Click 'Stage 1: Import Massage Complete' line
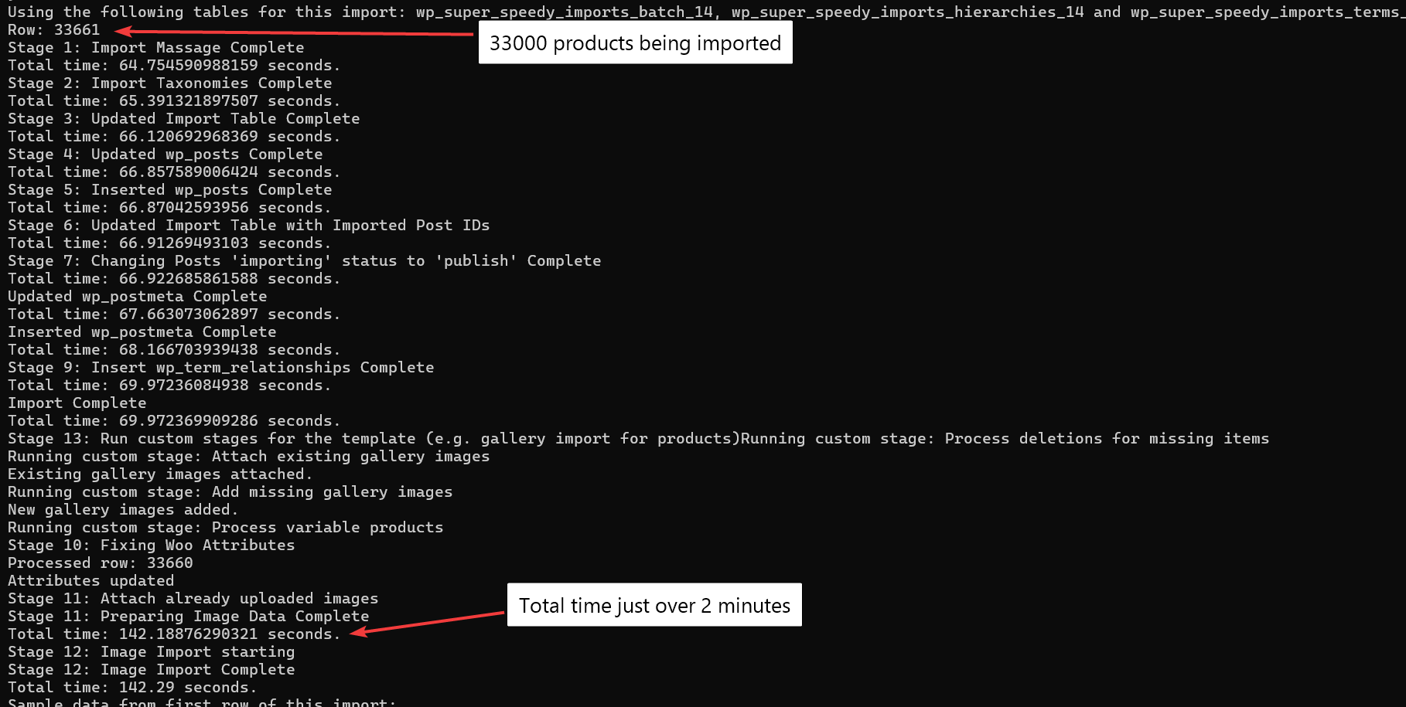The width and height of the screenshot is (1406, 707). (156, 47)
